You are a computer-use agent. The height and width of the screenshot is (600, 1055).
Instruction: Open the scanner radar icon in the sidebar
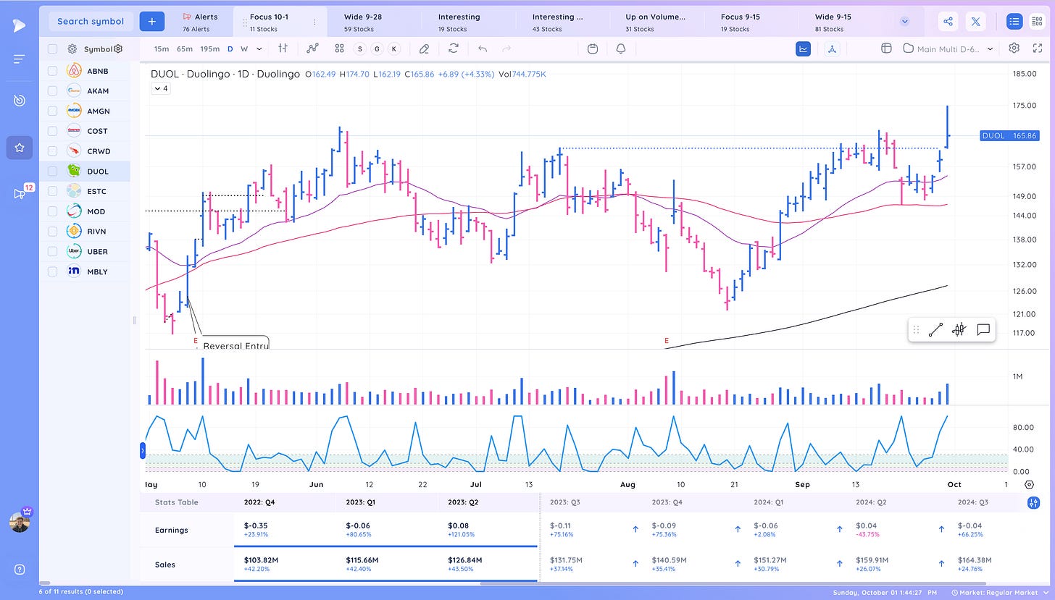[19, 101]
